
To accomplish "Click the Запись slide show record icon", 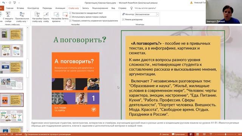I will (x=65, y=14).
